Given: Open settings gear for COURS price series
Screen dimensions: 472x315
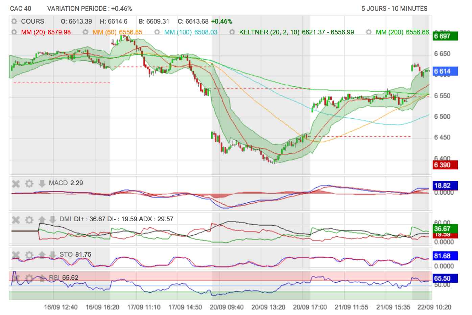Looking at the screenshot, I should tap(14, 21).
